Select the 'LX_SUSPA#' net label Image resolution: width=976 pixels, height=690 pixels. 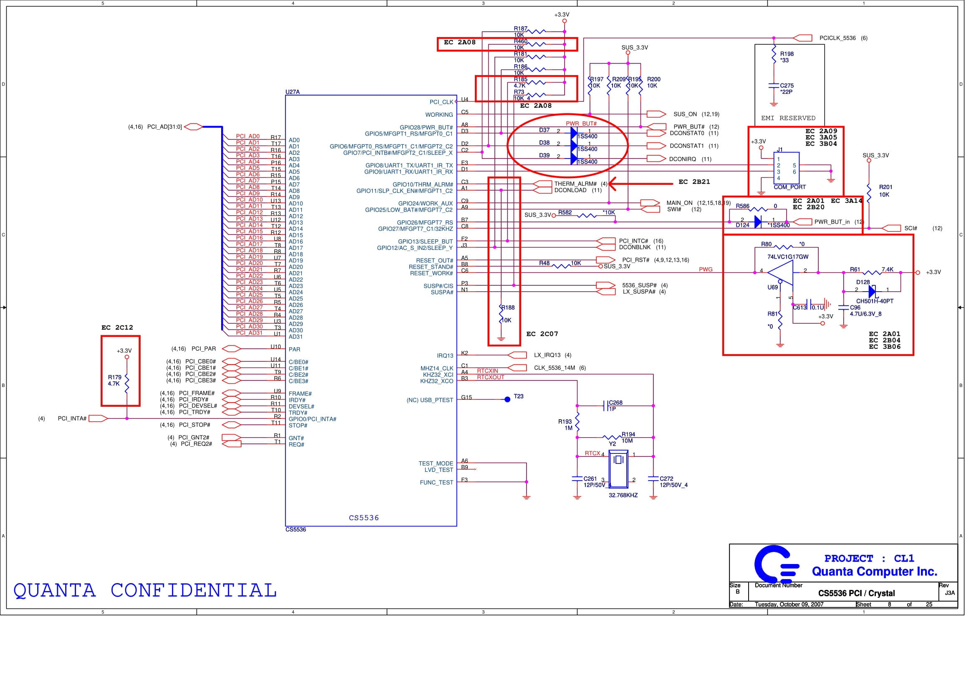click(639, 292)
